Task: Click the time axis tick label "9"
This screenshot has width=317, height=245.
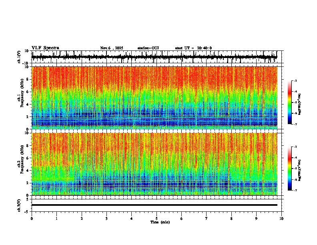Action: click(256, 219)
